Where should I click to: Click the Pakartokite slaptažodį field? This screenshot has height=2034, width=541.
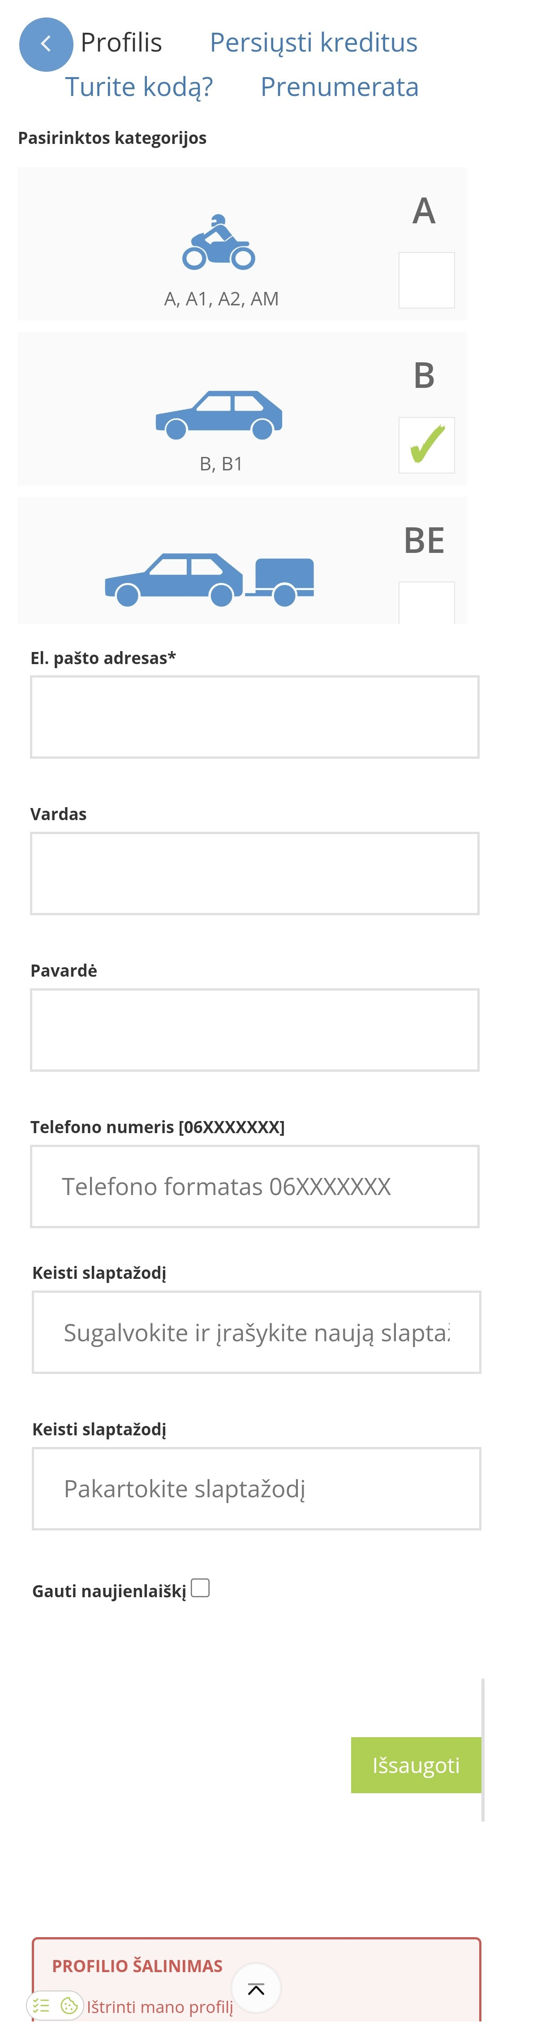(256, 1487)
